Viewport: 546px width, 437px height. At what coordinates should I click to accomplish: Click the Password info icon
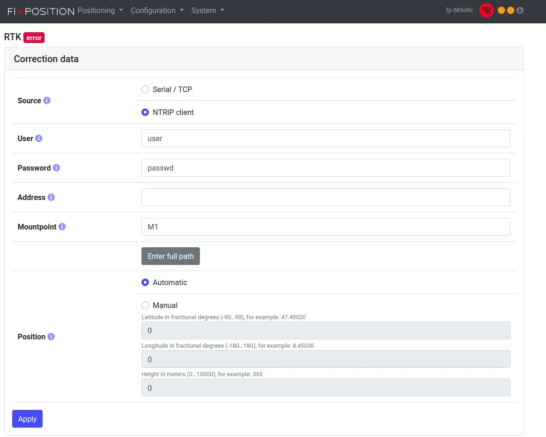(56, 168)
